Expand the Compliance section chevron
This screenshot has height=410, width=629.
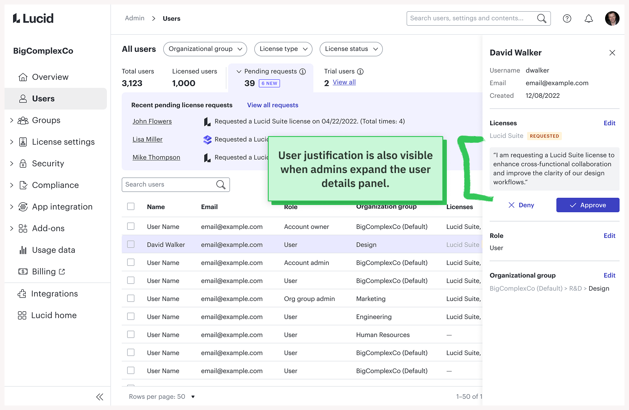point(12,185)
